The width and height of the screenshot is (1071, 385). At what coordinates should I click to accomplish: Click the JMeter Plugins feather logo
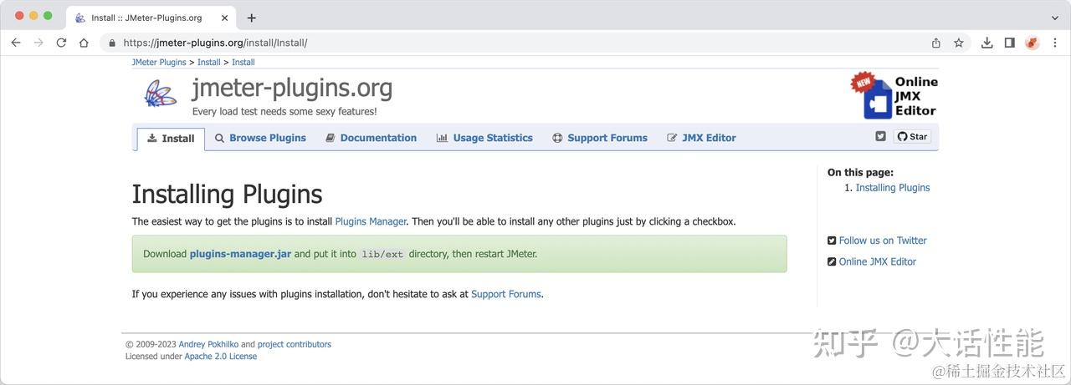160,93
